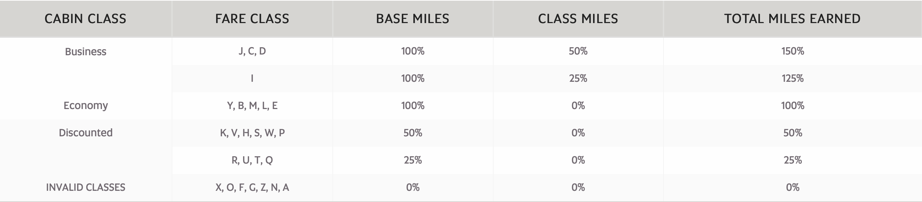Click the J, C, D fare class cell

tap(252, 51)
